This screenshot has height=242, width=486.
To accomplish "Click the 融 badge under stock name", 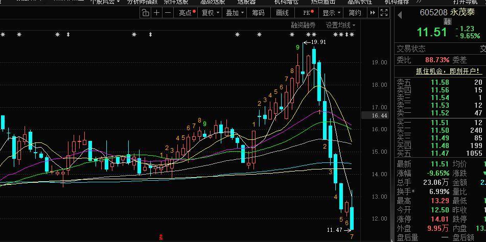I will pos(447,21).
